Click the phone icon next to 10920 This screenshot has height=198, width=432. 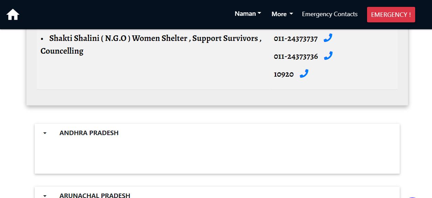[304, 73]
